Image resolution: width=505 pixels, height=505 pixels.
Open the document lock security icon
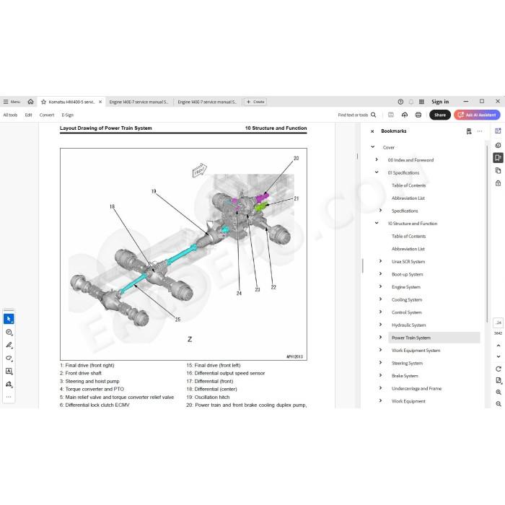point(498,183)
